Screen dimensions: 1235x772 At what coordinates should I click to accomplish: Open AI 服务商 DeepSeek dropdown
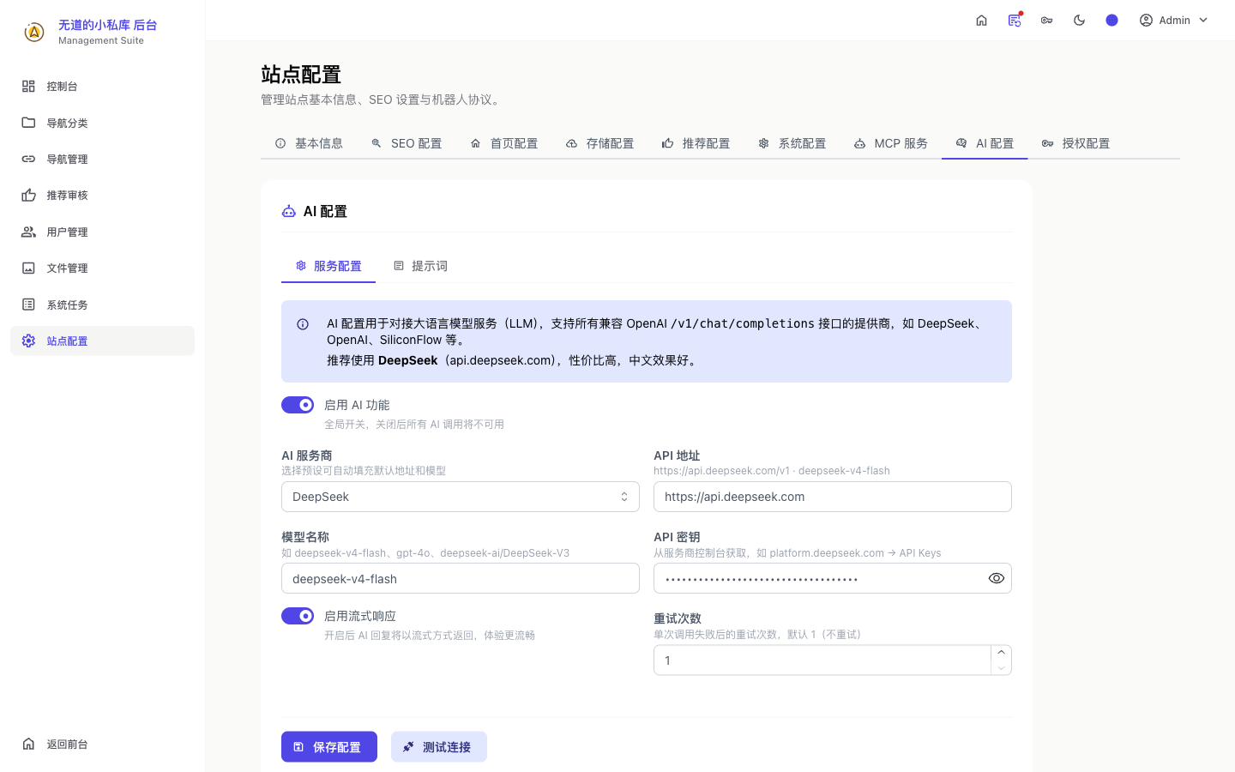pos(461,497)
